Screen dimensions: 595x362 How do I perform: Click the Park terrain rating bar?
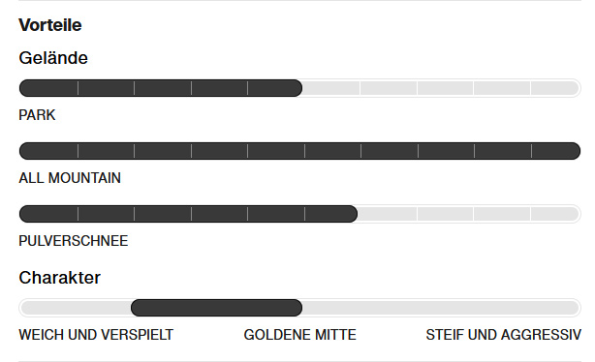pyautogui.click(x=299, y=88)
